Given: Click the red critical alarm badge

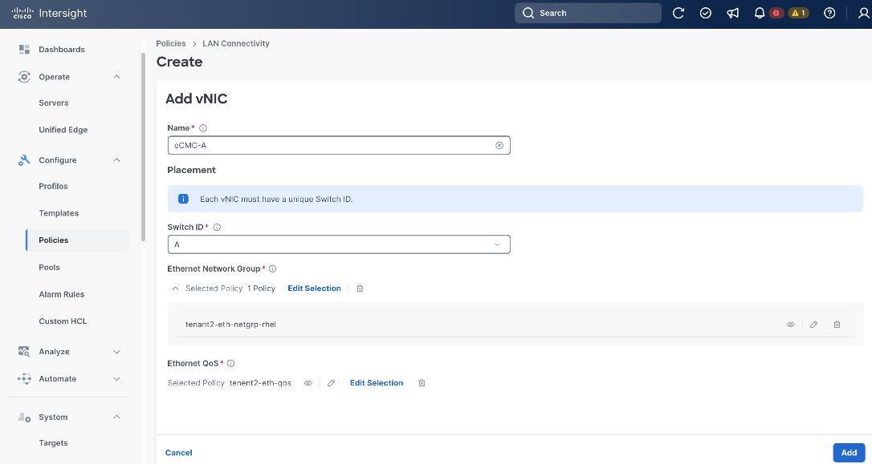Looking at the screenshot, I should (x=776, y=14).
